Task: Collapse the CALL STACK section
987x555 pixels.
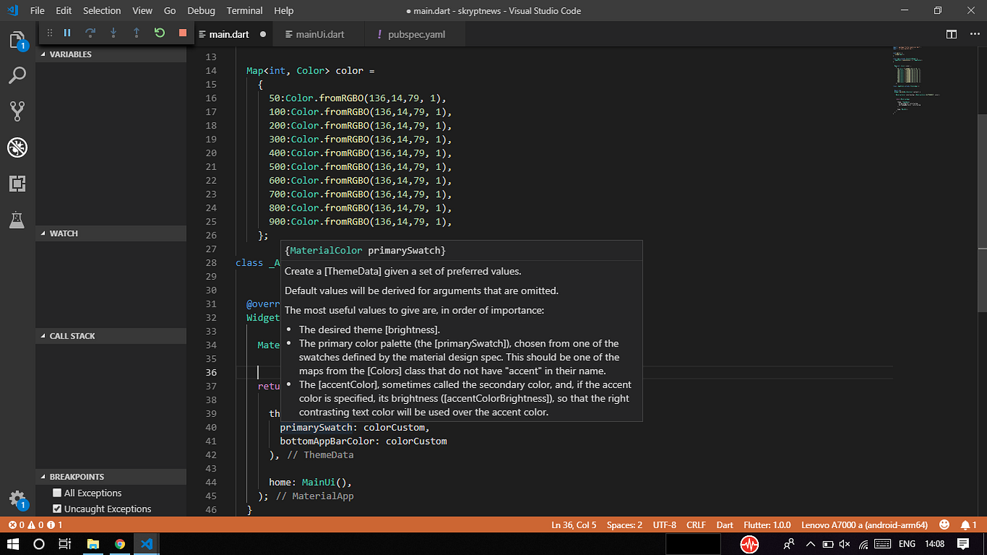Action: [72, 336]
